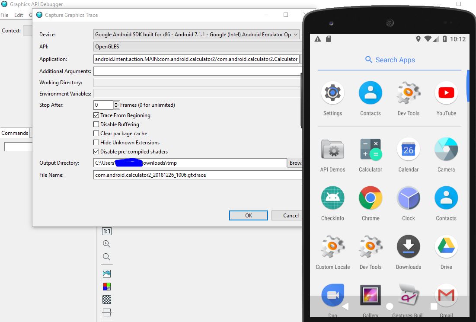
Task: Select the 1:1 actual size zoom icon
Action: (x=106, y=231)
